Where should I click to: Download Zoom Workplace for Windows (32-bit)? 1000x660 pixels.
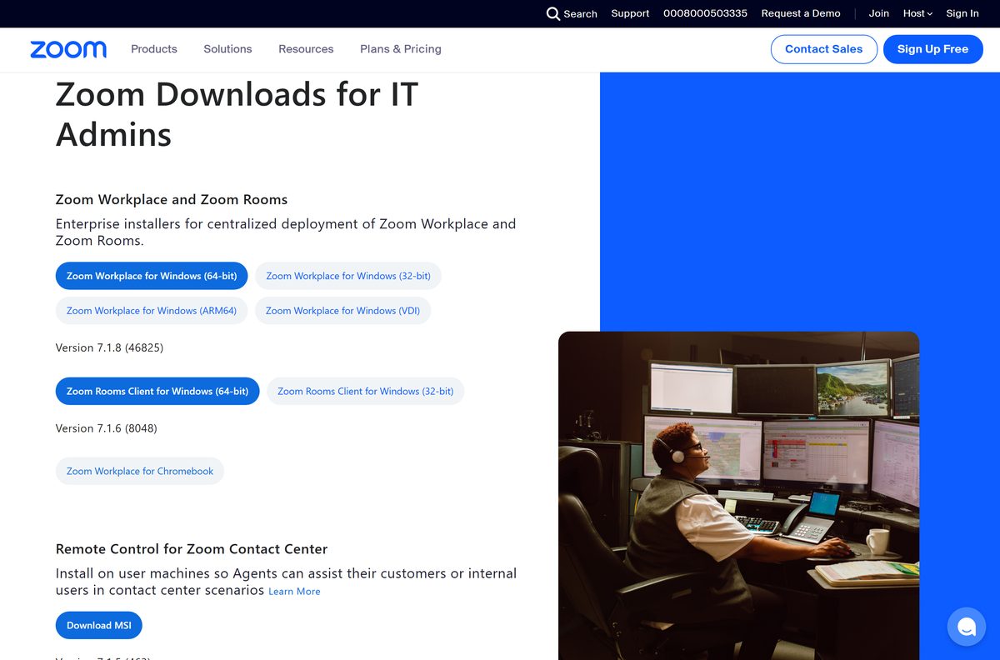(348, 276)
